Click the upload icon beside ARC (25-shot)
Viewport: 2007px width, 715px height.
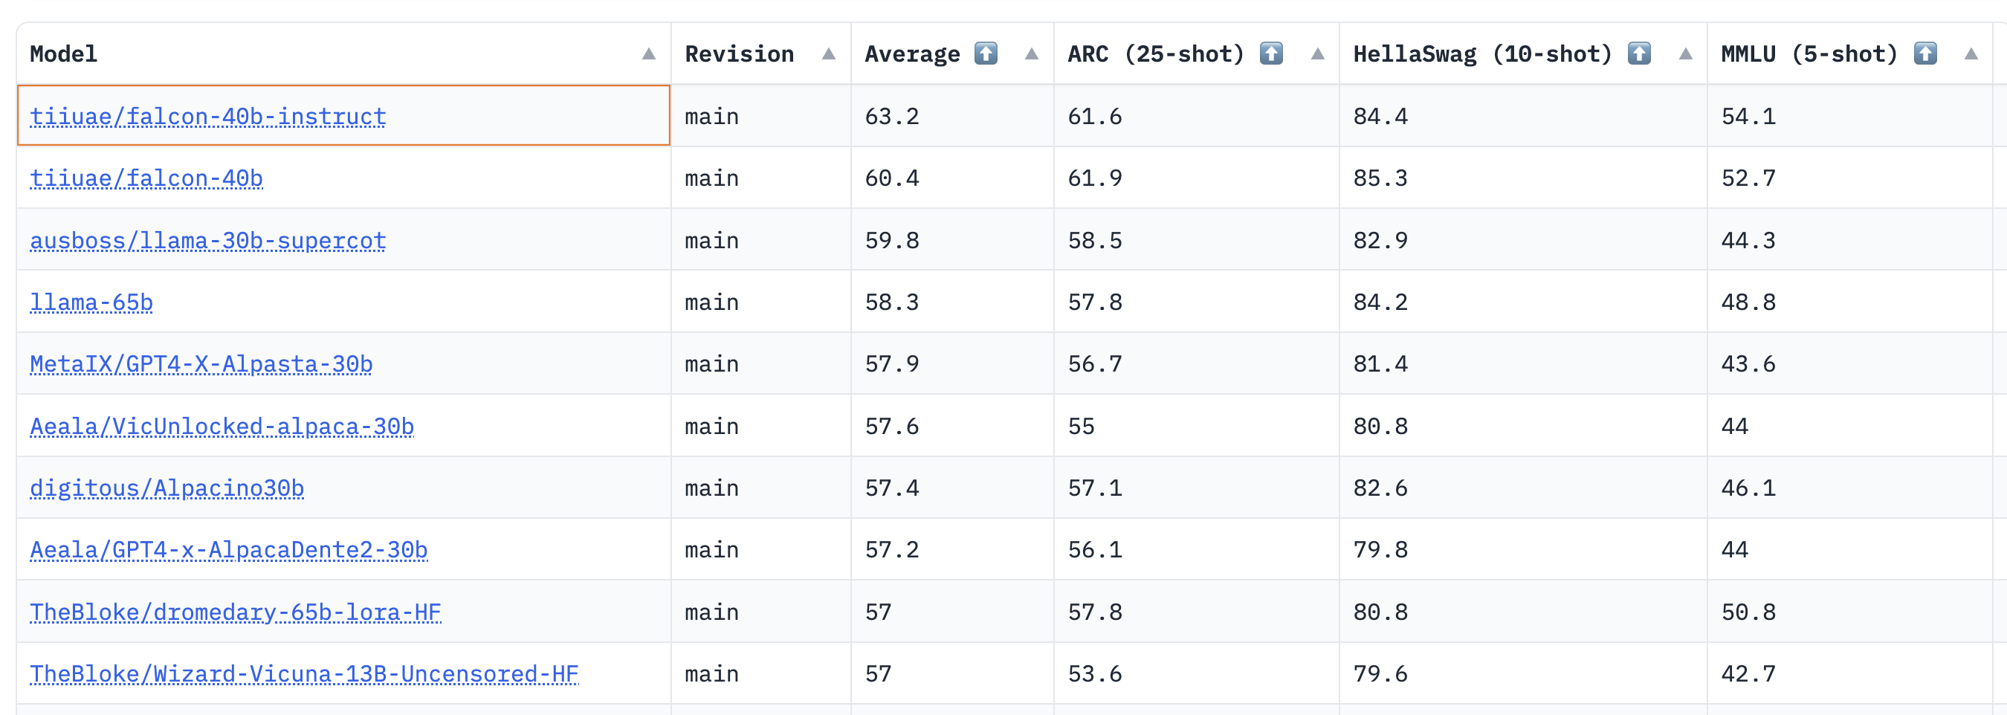[1271, 53]
